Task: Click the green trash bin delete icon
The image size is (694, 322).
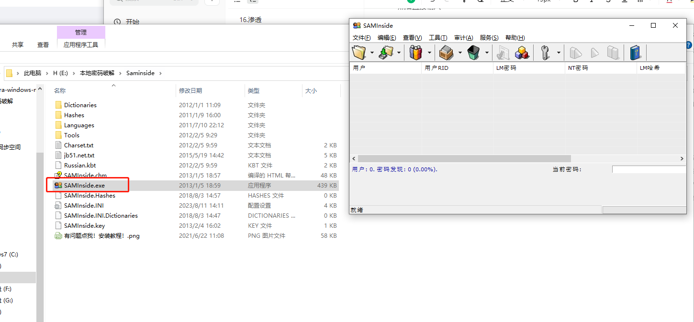Action: [x=474, y=52]
